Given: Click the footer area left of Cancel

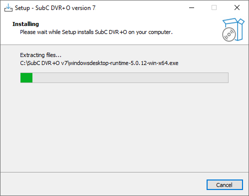Looking at the screenshot, I should point(103,184).
